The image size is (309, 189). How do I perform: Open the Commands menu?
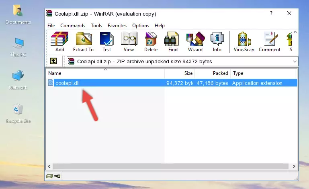pos(73,26)
